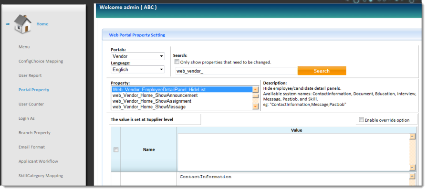Enable 'Only show properties that need to be changed'
This screenshot has height=191, width=427.
[177, 62]
